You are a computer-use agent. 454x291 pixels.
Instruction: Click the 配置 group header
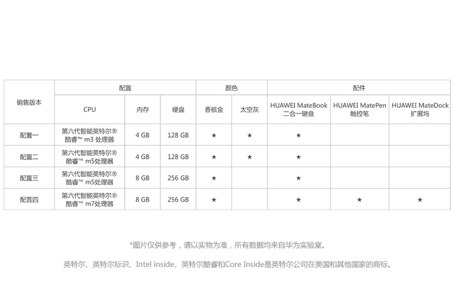(125, 88)
